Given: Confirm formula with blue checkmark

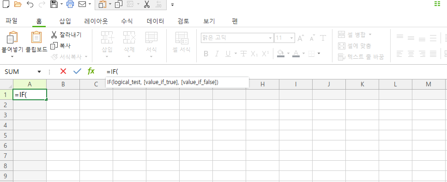Looking at the screenshot, I should pyautogui.click(x=77, y=71).
